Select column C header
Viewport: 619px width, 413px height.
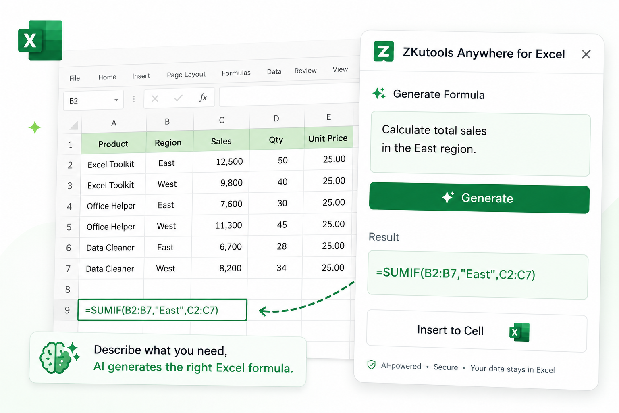[222, 120]
